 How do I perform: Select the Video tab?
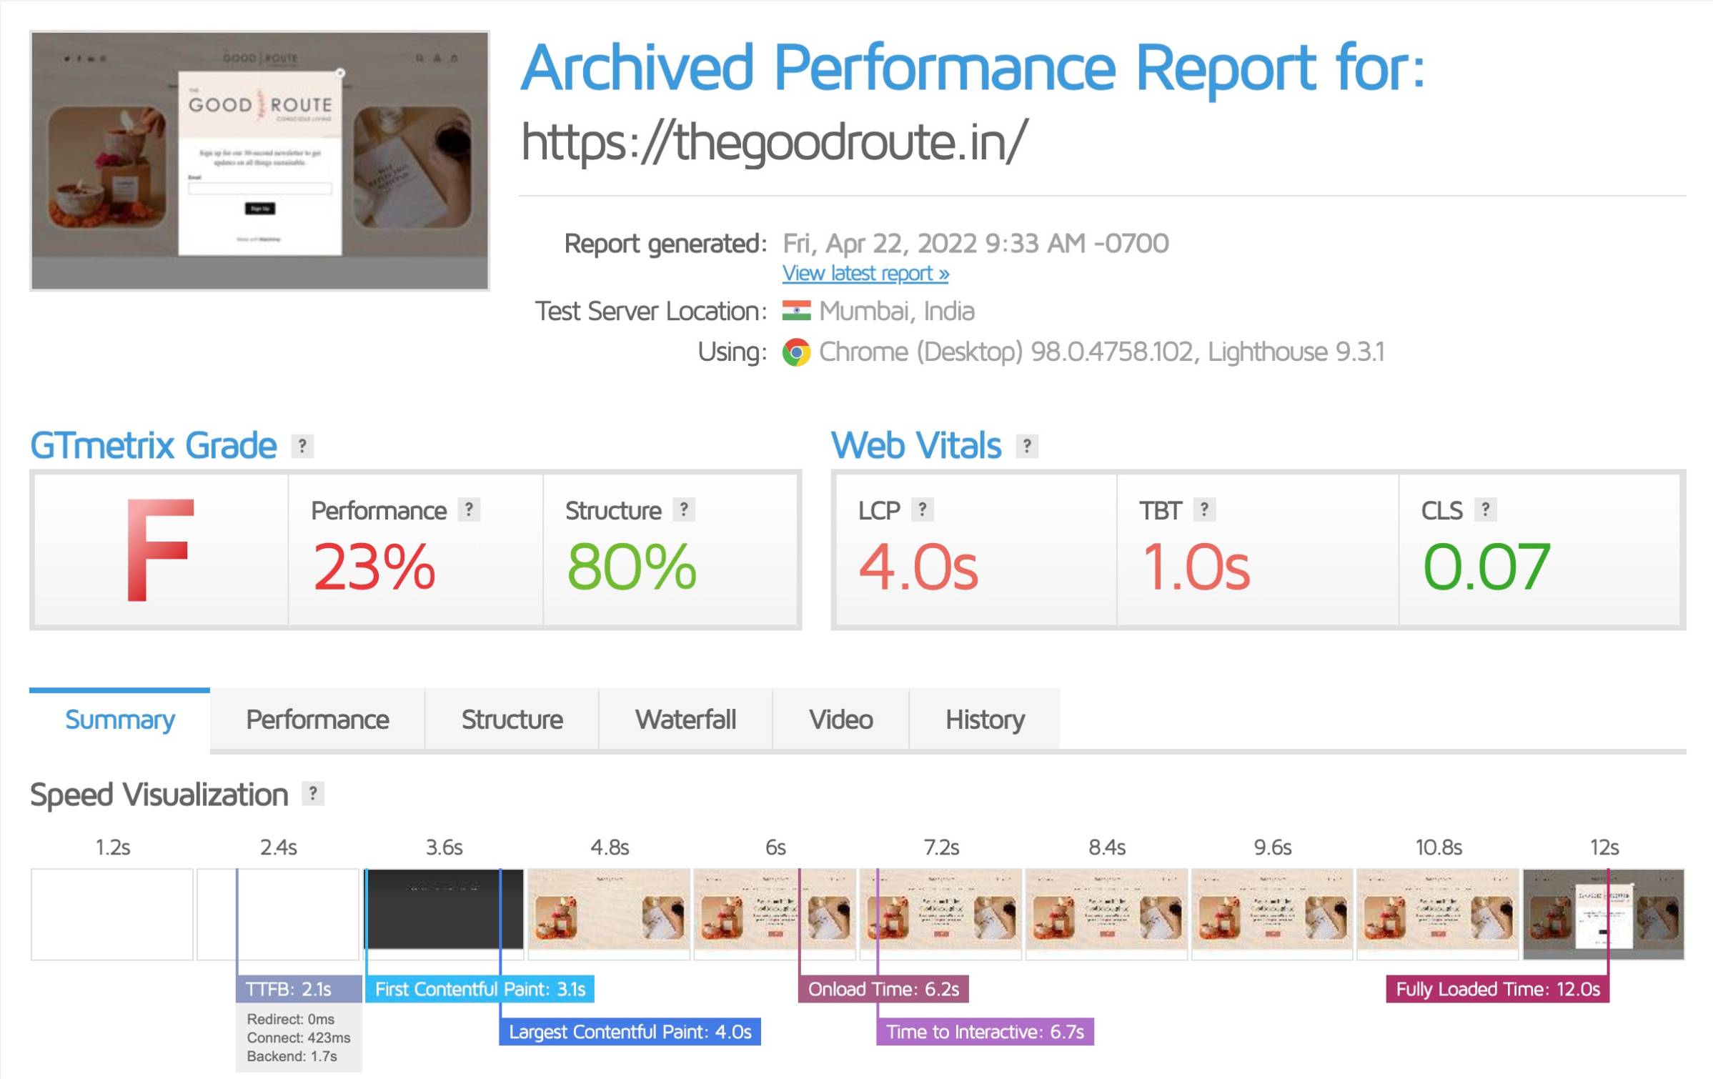tap(840, 720)
